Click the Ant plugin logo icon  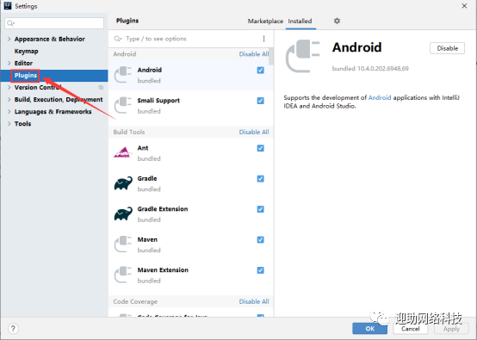click(123, 152)
